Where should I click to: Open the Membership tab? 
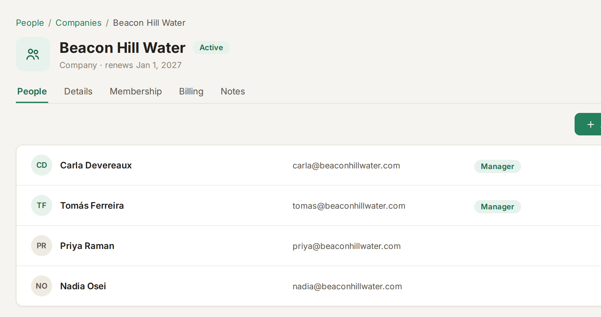pyautogui.click(x=136, y=91)
